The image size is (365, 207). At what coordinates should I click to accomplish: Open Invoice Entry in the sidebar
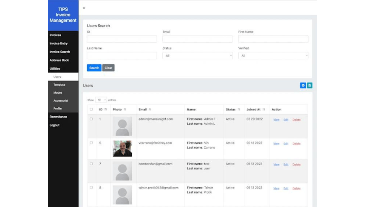click(x=58, y=43)
